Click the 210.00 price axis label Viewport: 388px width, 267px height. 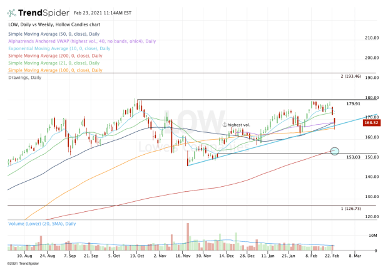tap(372, 38)
